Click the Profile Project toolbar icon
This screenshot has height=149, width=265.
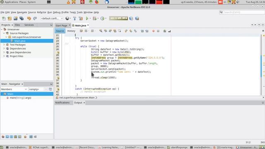102,18
